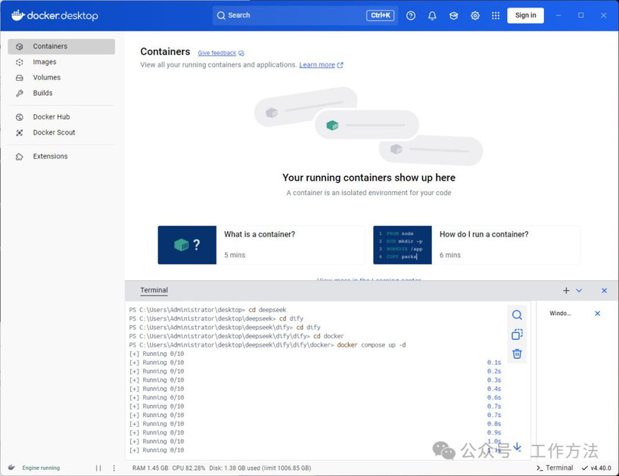Image resolution: width=619 pixels, height=476 pixels.
Task: Open the Containers sidebar item
Action: (61, 46)
